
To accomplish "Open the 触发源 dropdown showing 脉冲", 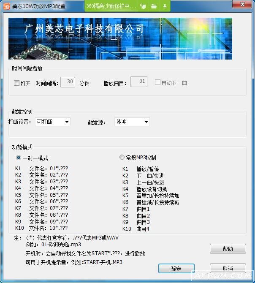I will tap(132, 122).
